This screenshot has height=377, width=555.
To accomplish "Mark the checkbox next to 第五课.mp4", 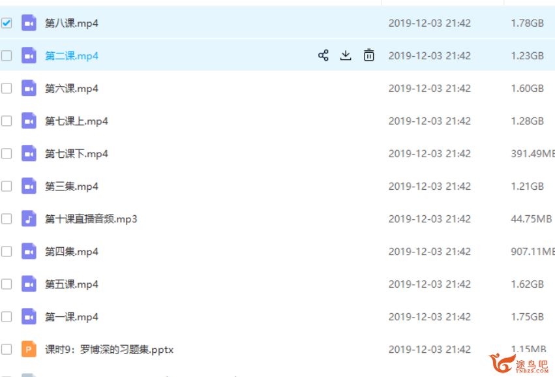I will point(7,284).
